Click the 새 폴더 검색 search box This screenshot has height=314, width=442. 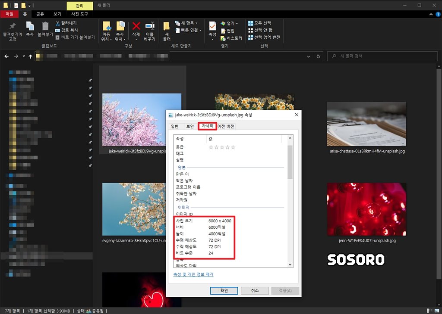click(x=382, y=56)
